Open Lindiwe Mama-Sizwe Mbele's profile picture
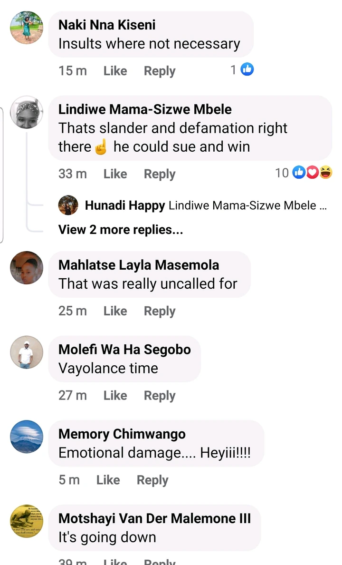Viewport: 342px width, 565px height. (x=27, y=112)
